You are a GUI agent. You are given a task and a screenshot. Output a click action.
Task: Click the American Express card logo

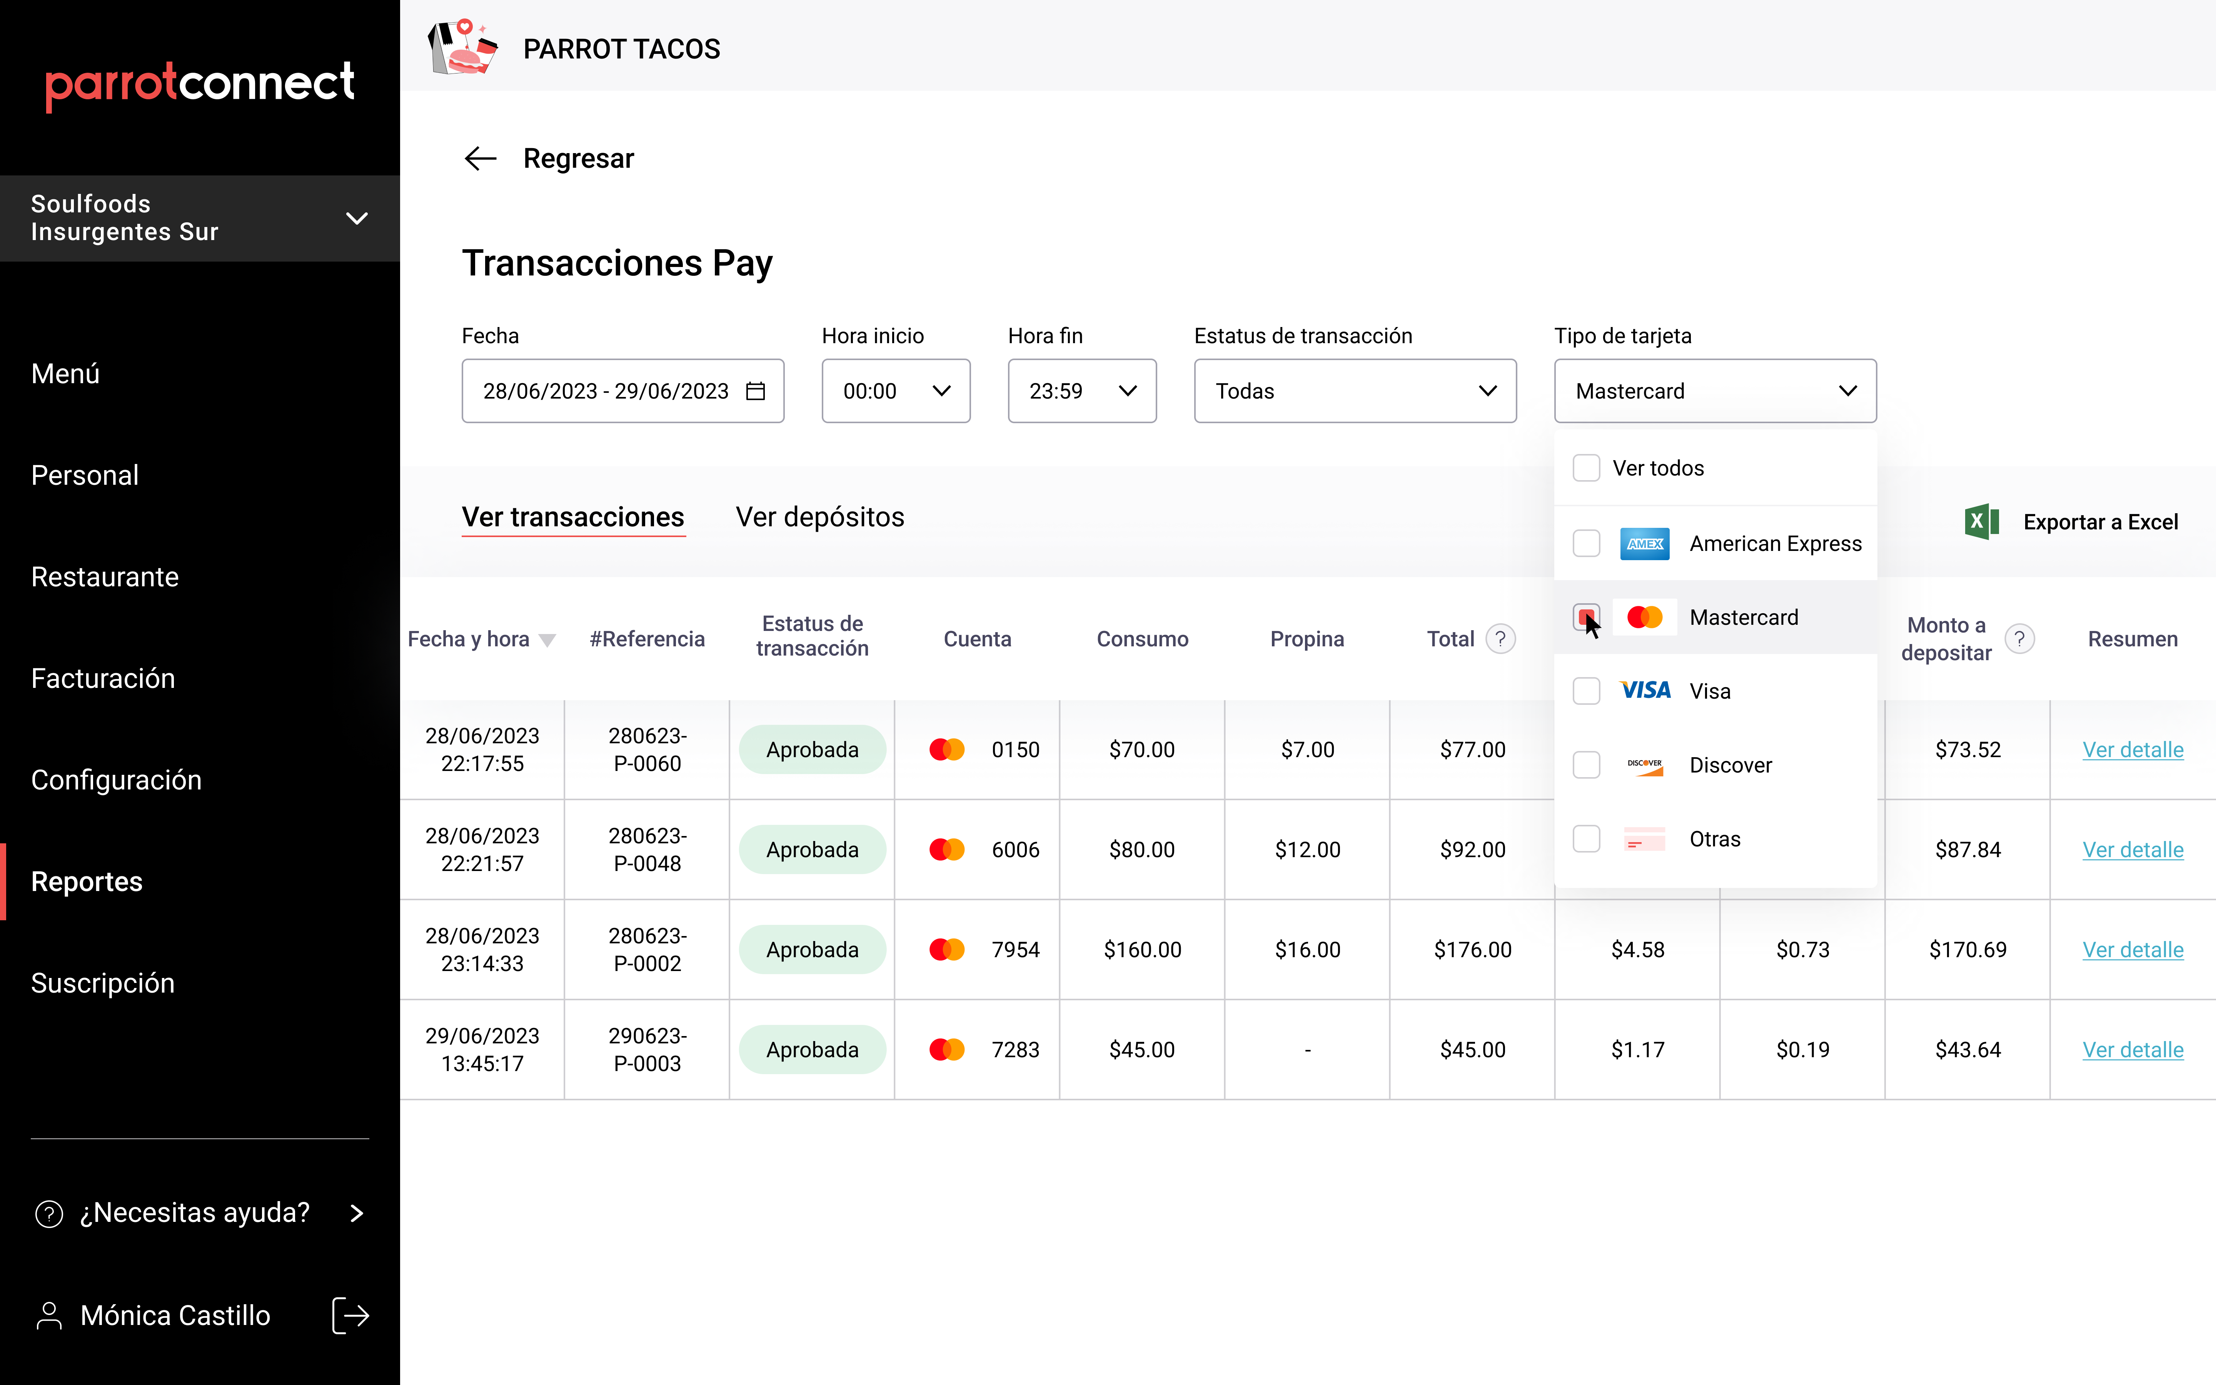point(1645,543)
